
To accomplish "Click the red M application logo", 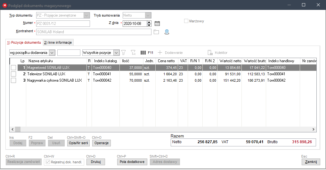I will 4,5.
